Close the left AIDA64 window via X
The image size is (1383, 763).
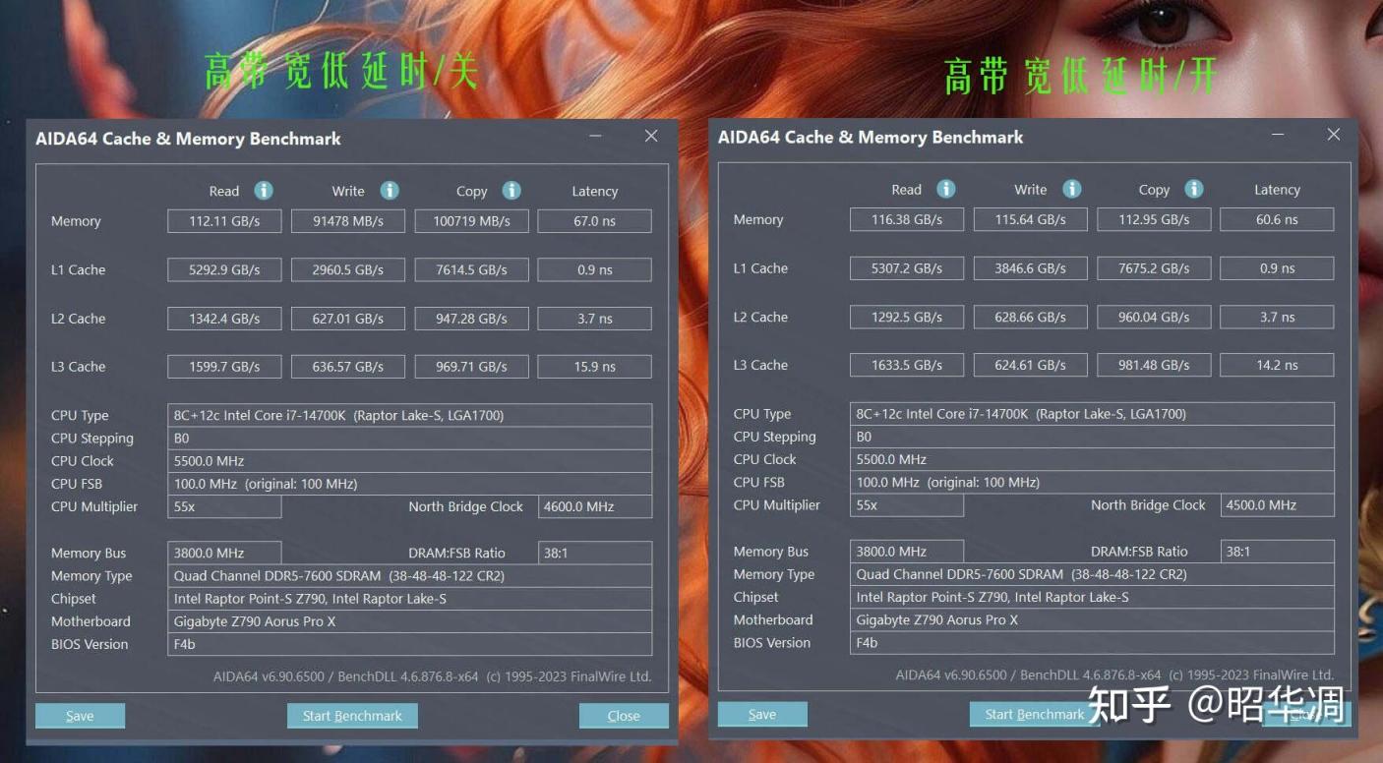click(x=651, y=137)
